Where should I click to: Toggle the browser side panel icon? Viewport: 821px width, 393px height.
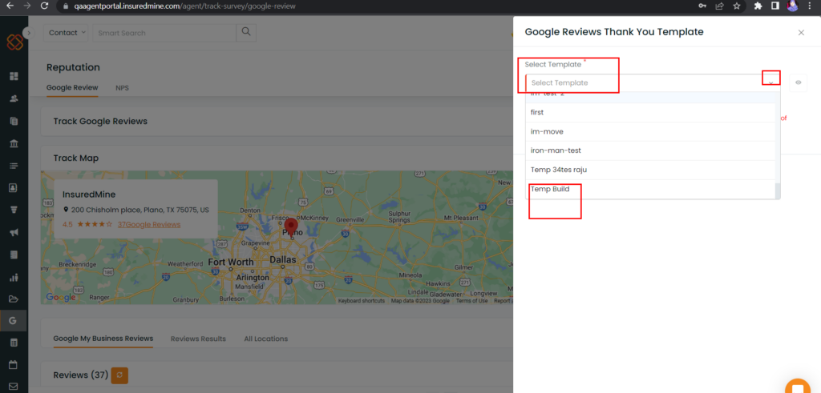coord(775,6)
